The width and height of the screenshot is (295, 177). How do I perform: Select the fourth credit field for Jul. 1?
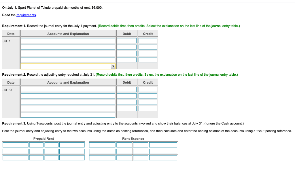click(x=148, y=60)
